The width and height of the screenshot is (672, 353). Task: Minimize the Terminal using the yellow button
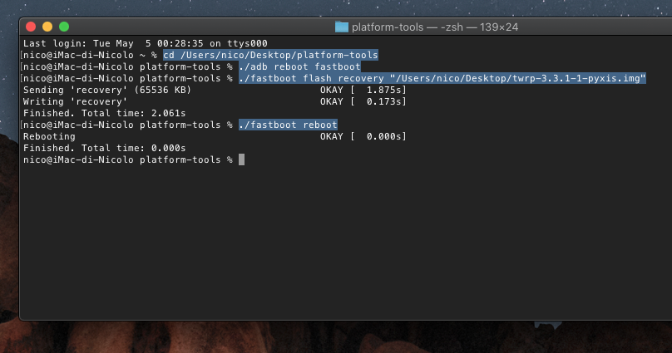(47, 27)
